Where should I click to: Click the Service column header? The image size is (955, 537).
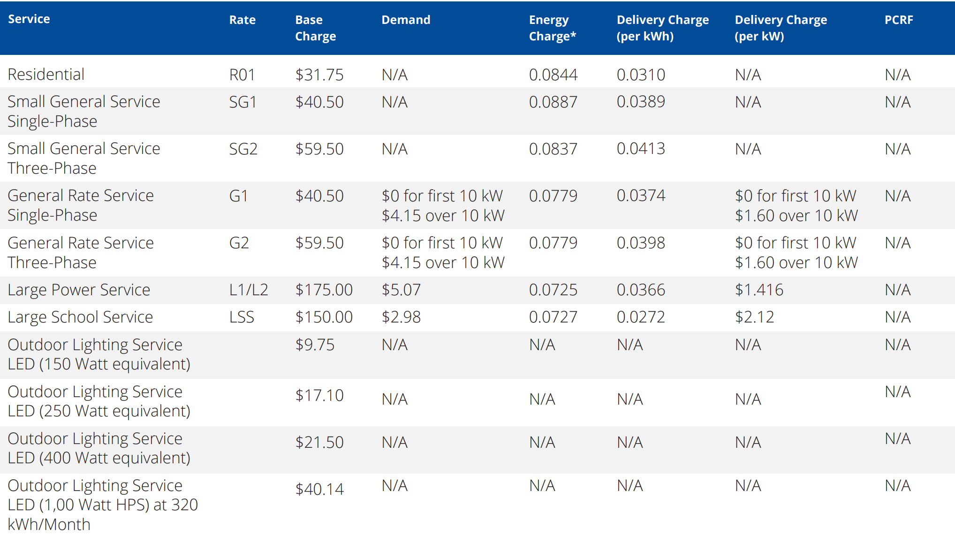pyautogui.click(x=29, y=19)
